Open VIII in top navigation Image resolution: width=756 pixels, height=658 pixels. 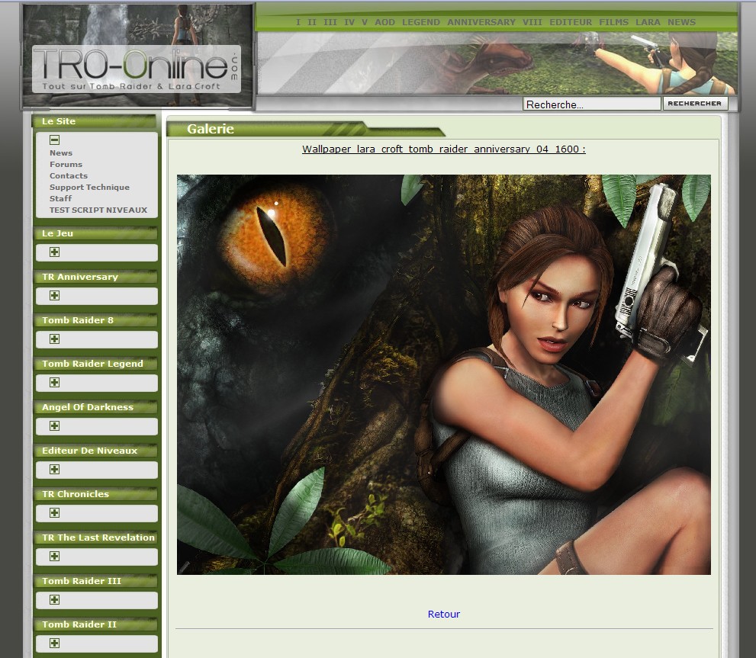click(x=532, y=22)
